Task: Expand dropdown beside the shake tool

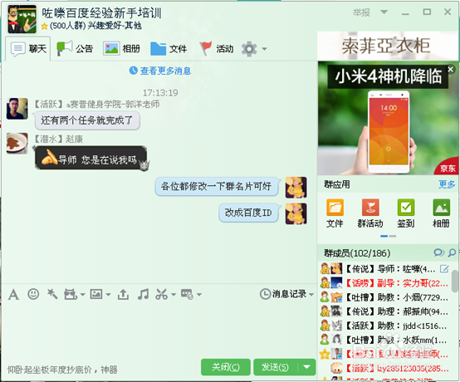Action: [82, 294]
